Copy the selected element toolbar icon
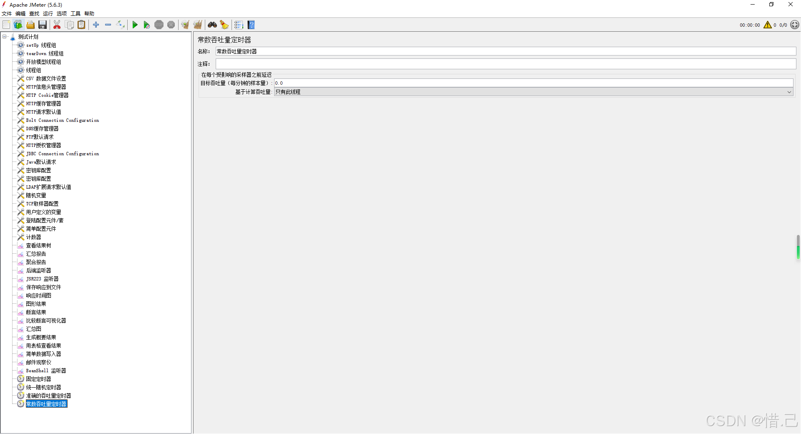The image size is (801, 434). coord(70,25)
